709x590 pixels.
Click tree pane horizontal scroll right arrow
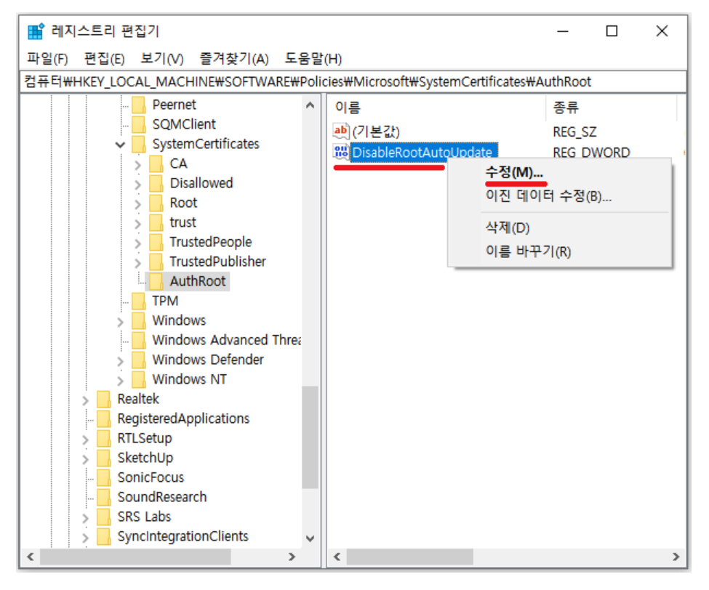pyautogui.click(x=292, y=557)
